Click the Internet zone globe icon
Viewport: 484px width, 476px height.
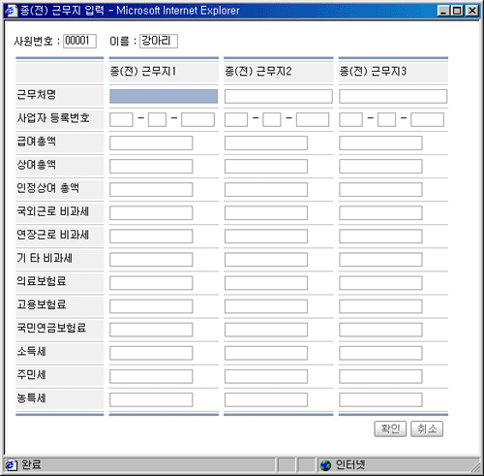[325, 465]
